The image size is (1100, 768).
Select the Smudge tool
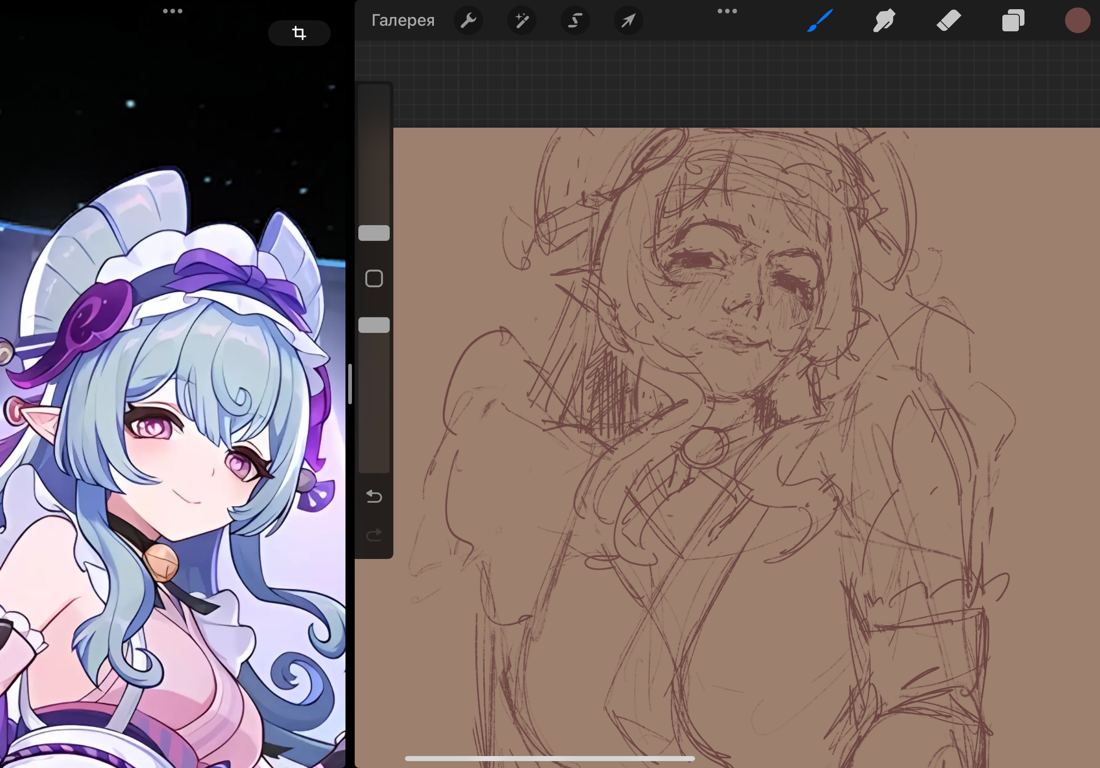point(884,21)
